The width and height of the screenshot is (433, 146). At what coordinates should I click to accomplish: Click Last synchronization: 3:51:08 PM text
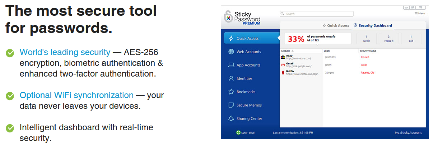pyautogui.click(x=293, y=133)
